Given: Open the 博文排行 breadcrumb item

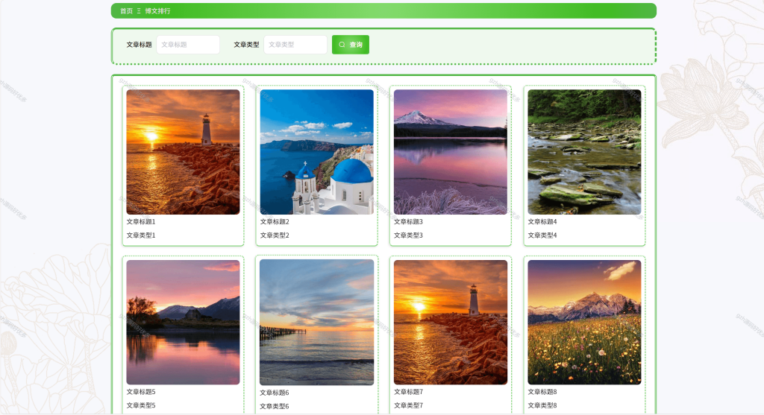Looking at the screenshot, I should coord(157,10).
